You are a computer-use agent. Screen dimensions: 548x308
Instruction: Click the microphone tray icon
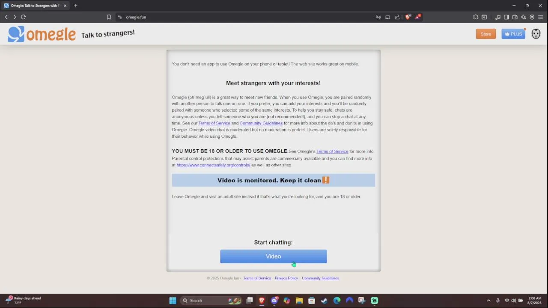[497, 300]
